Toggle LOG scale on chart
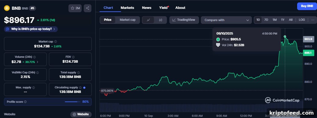 (302, 20)
